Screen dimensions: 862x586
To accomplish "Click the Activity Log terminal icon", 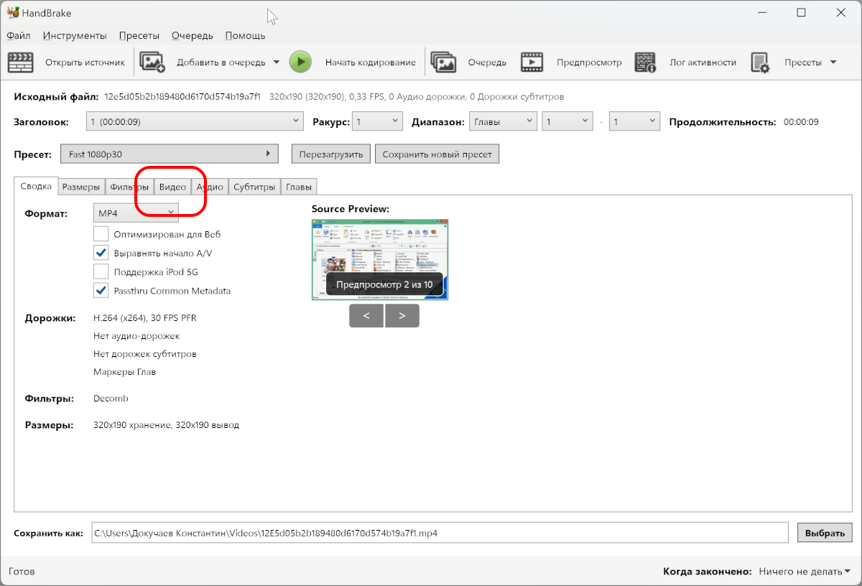I will (645, 62).
